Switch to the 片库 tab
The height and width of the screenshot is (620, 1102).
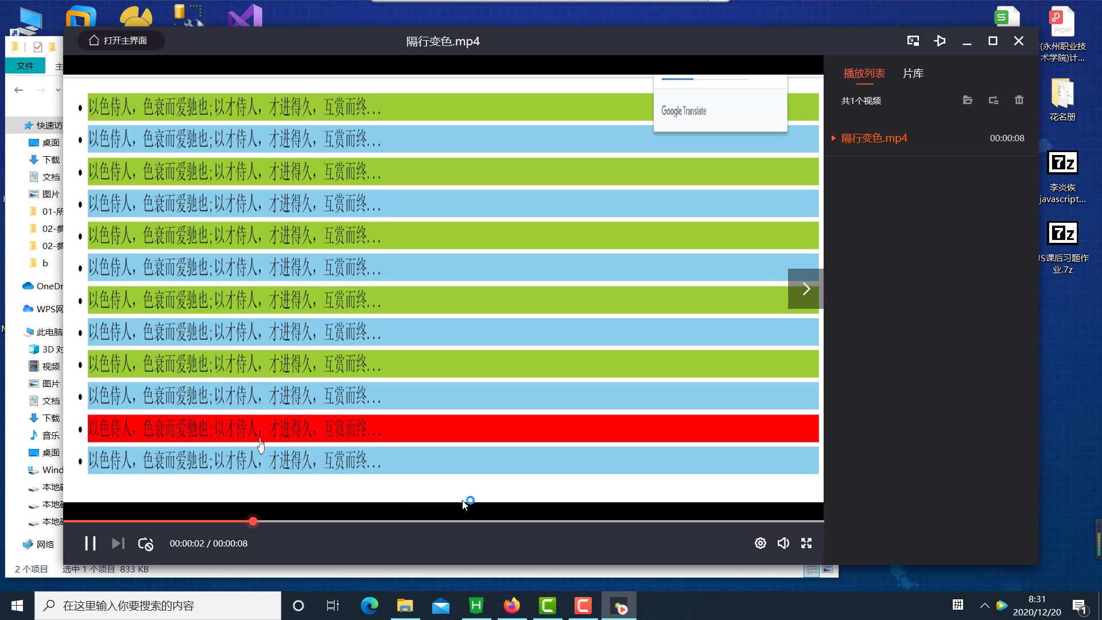913,73
